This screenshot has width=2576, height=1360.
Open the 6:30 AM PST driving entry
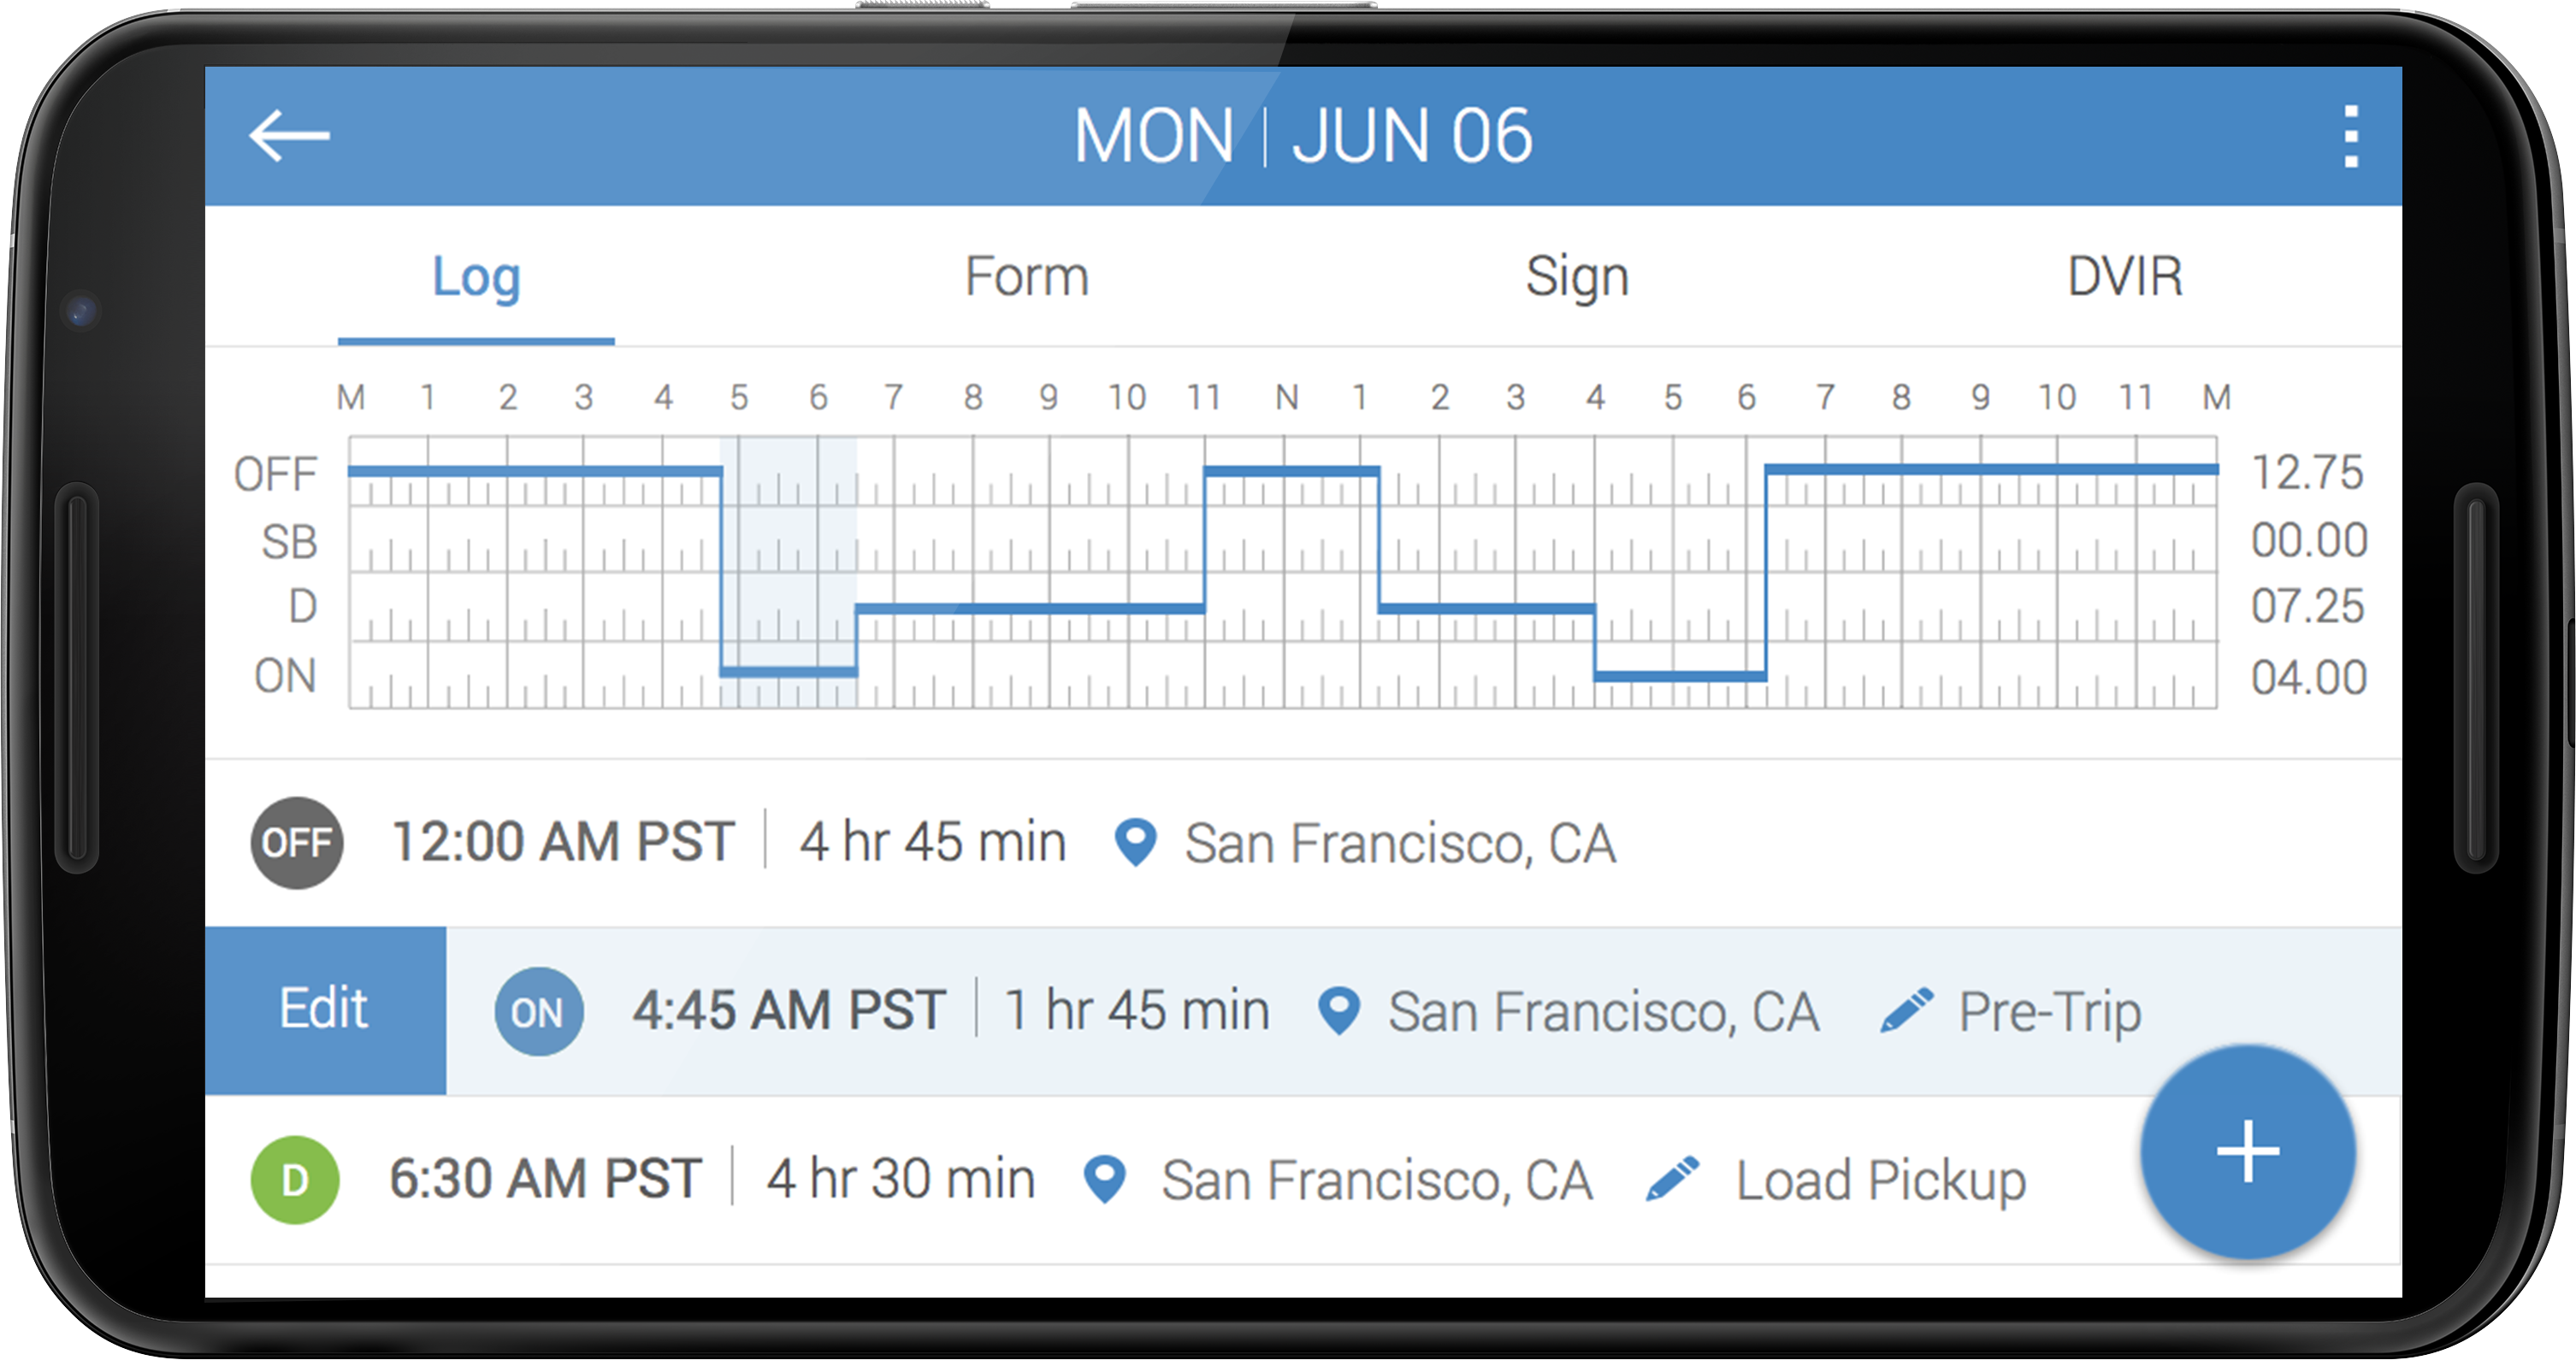coord(1303,1180)
